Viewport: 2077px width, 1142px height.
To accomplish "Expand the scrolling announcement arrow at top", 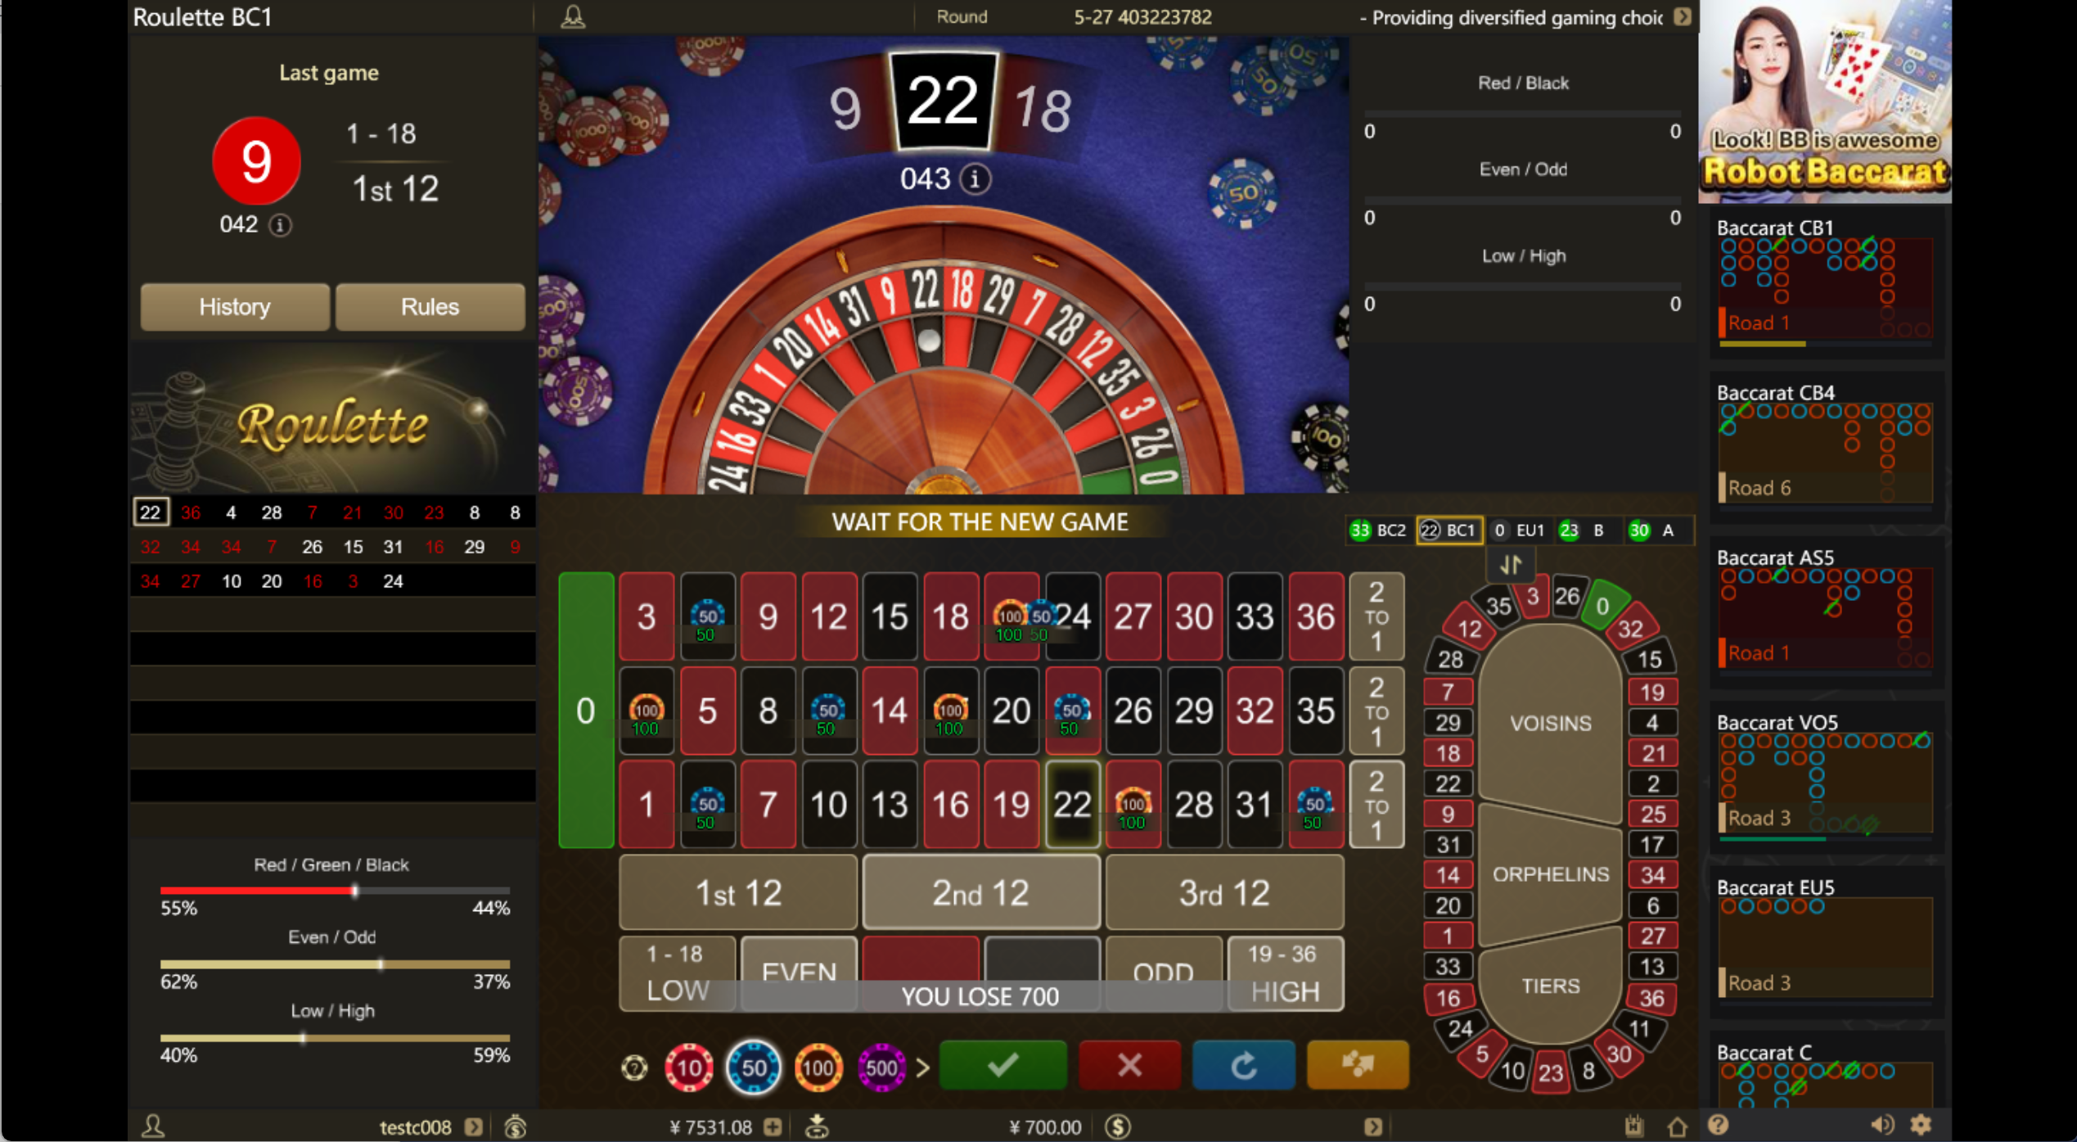I will coord(1683,17).
